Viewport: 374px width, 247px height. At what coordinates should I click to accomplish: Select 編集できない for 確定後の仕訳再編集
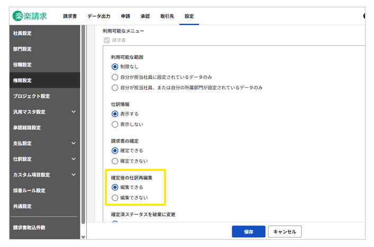click(x=115, y=197)
